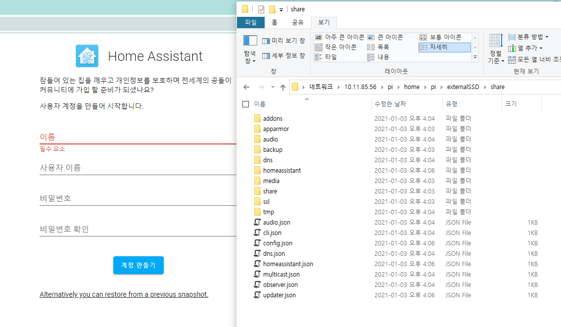Select the homeassistant folder icon

coord(257,170)
